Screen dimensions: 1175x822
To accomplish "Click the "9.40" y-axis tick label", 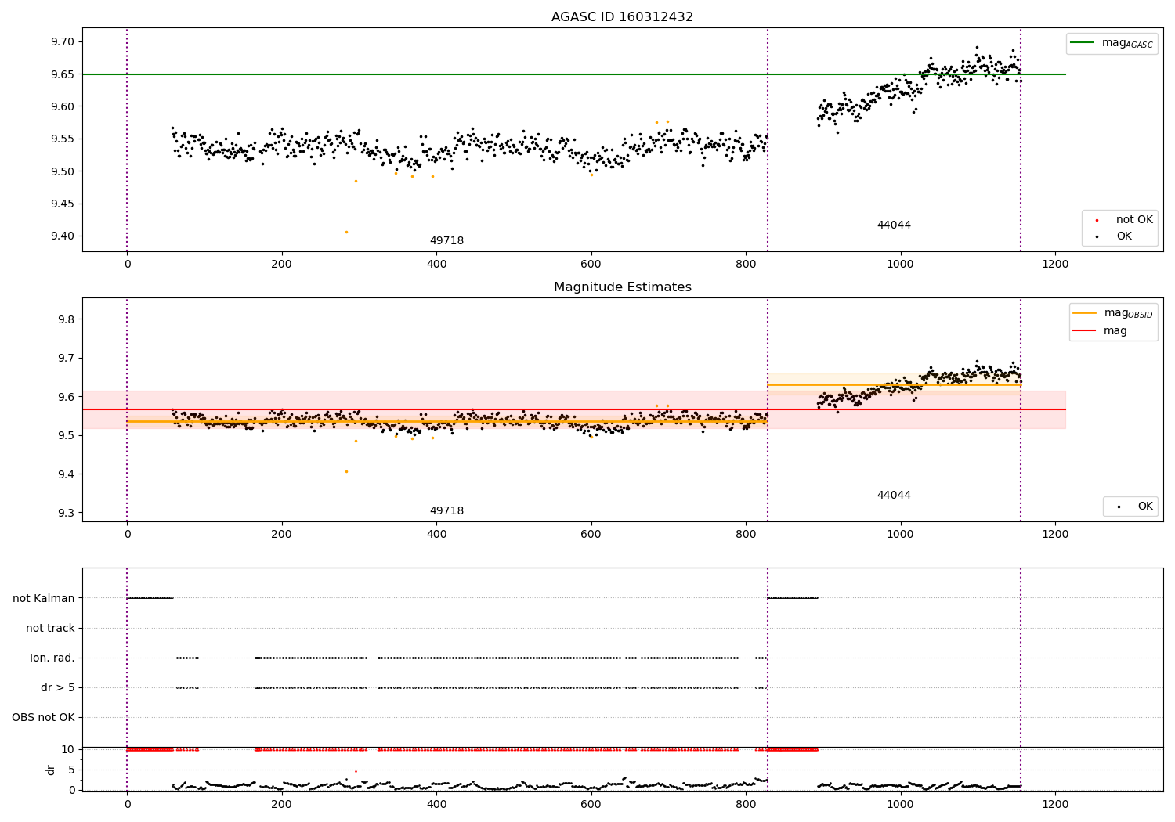I will coord(62,236).
